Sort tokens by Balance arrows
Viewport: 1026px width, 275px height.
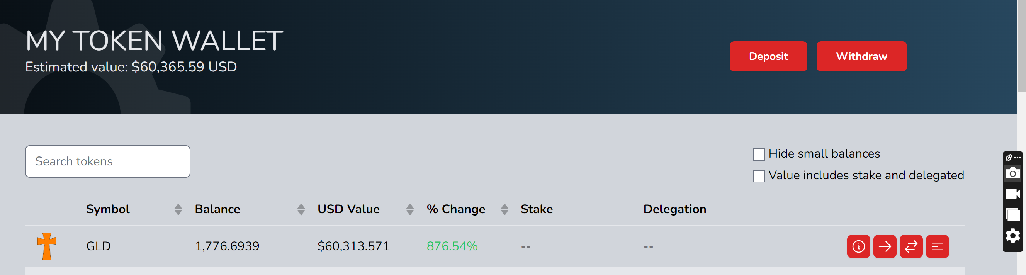pos(301,209)
